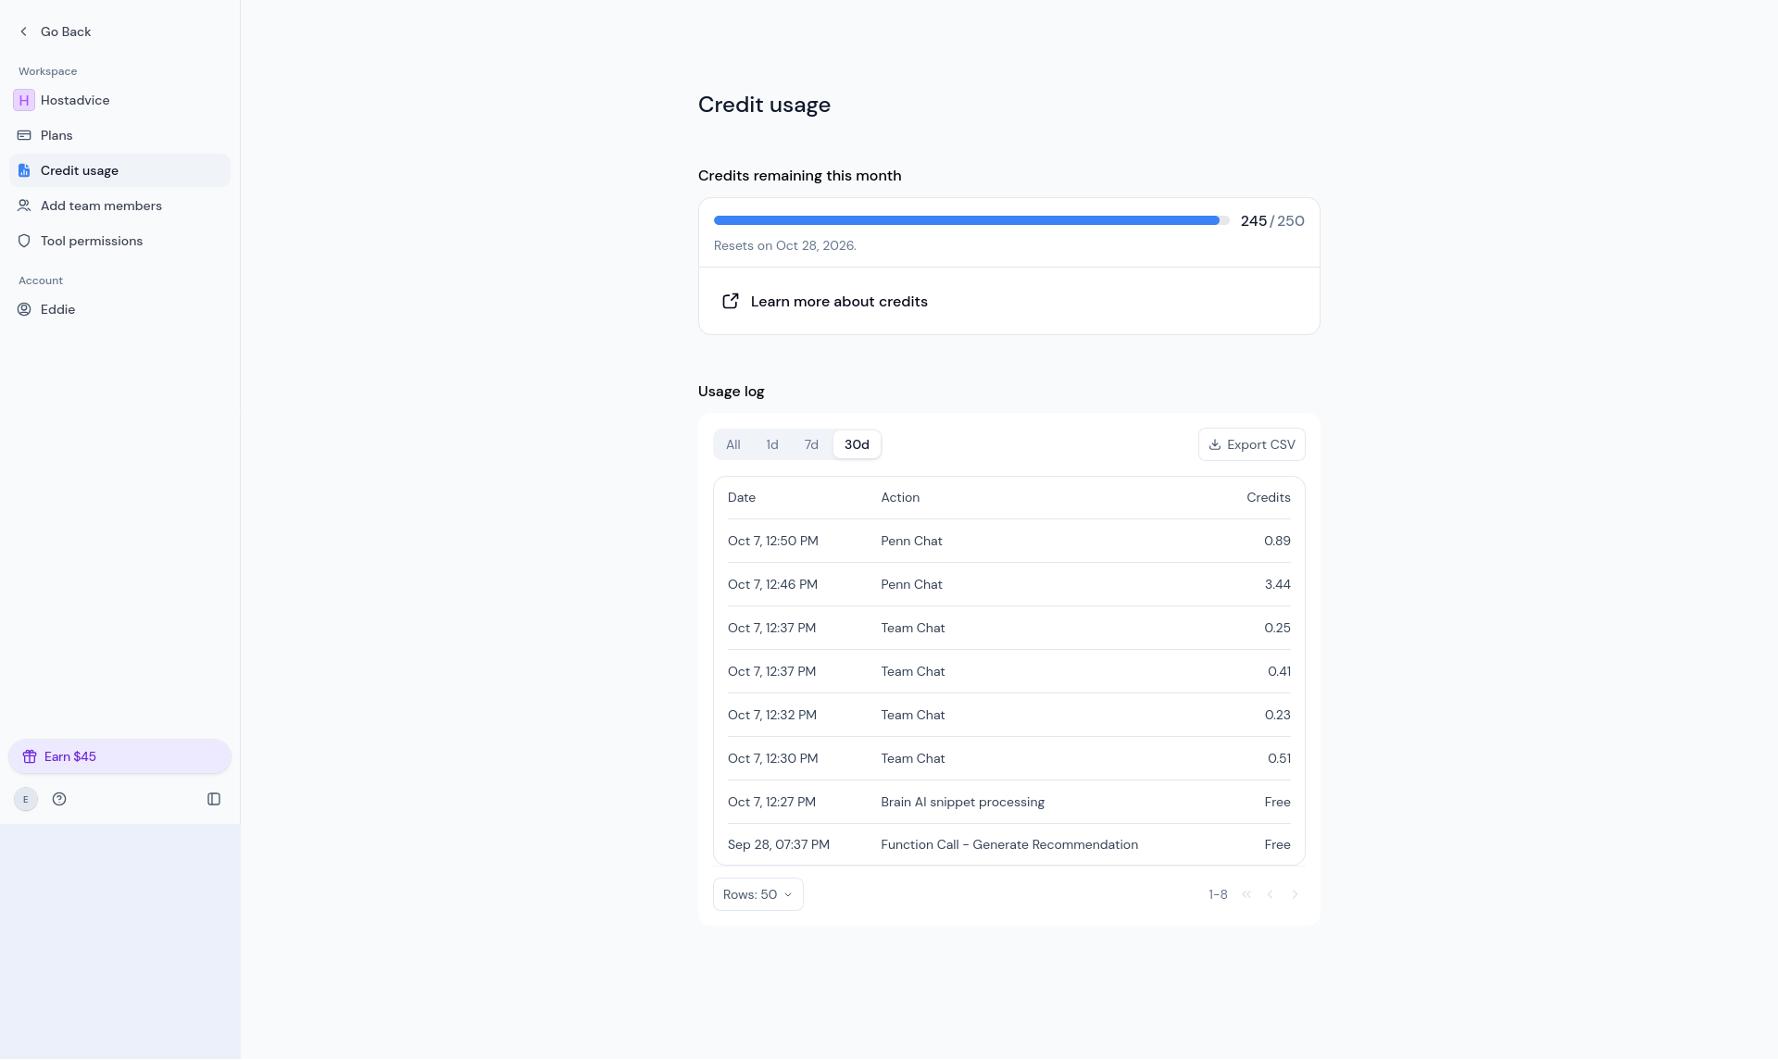Select the 30d time filter tab
Image resolution: width=1778 pixels, height=1060 pixels.
click(x=857, y=444)
